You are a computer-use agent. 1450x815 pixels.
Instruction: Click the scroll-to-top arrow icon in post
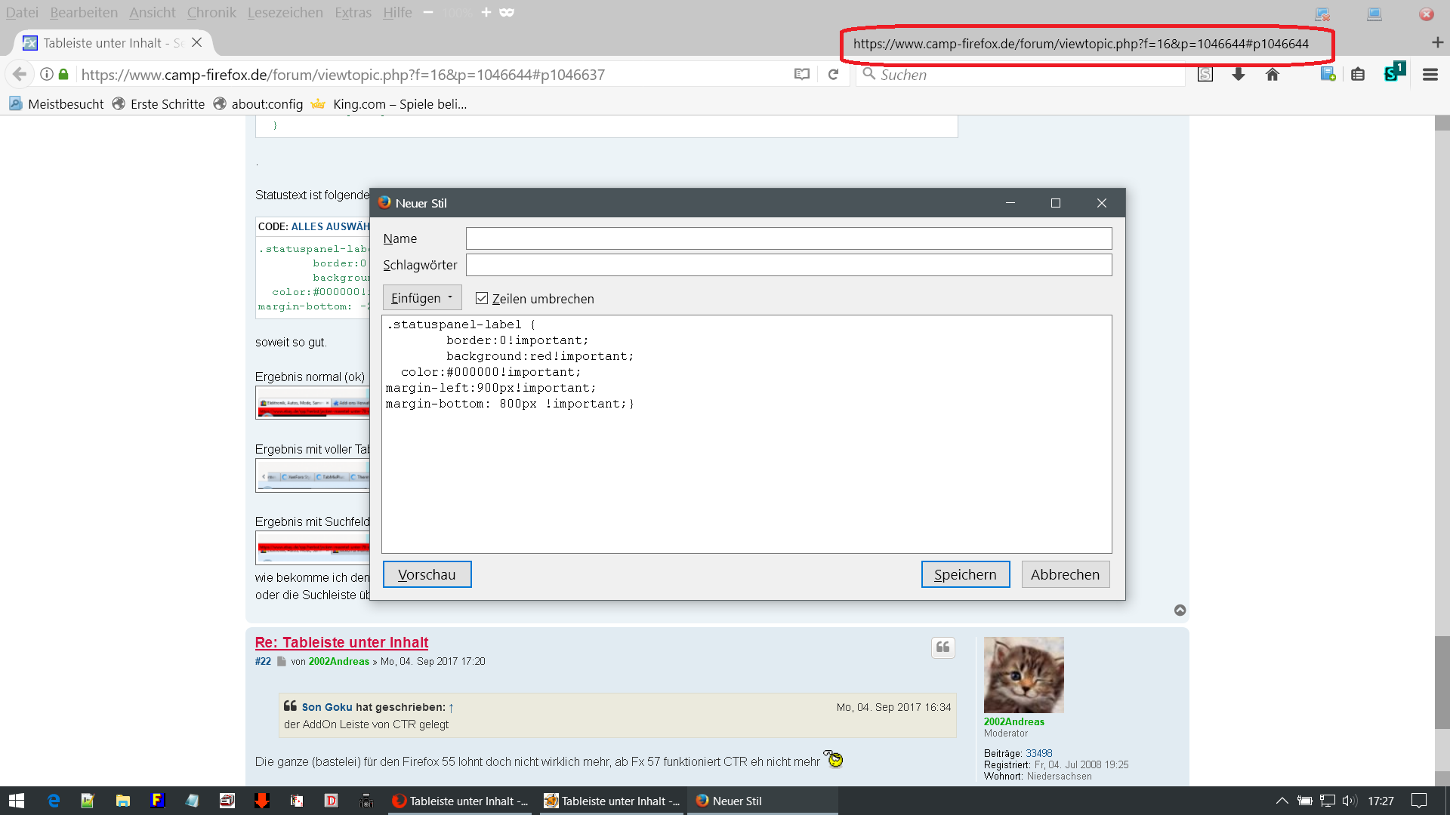(x=1180, y=610)
